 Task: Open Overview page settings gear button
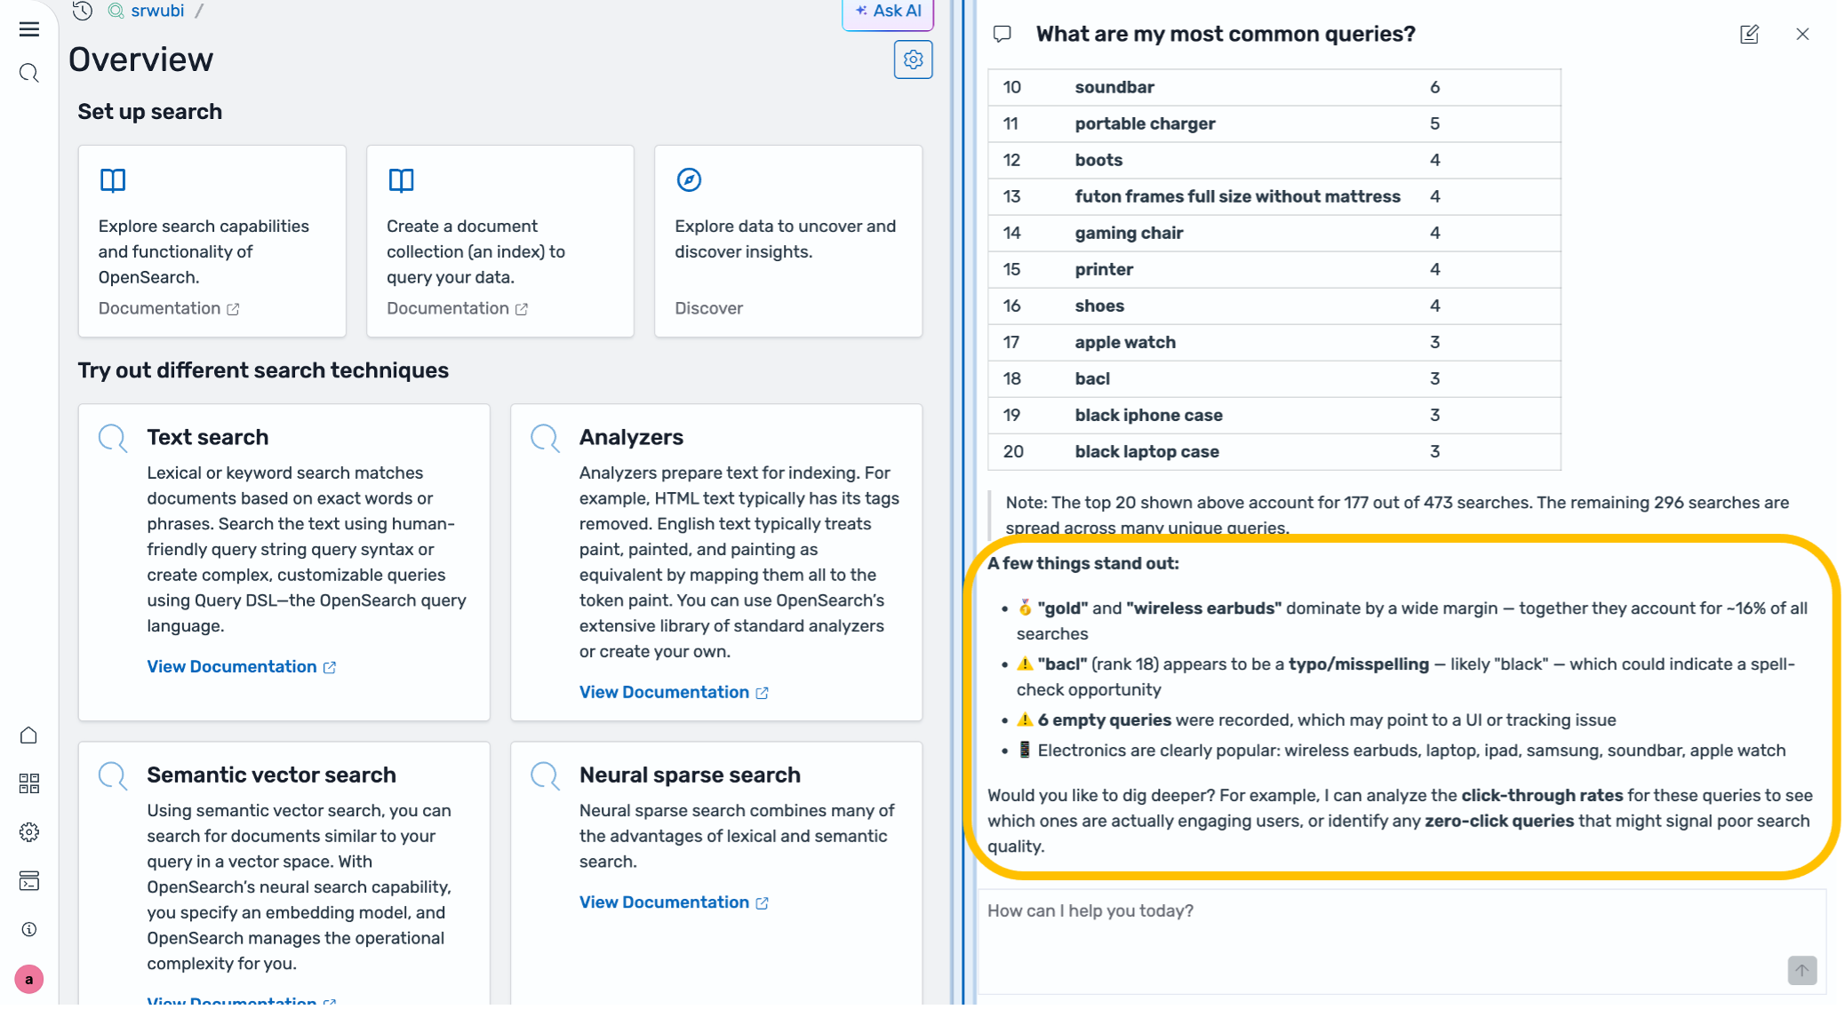click(x=913, y=60)
